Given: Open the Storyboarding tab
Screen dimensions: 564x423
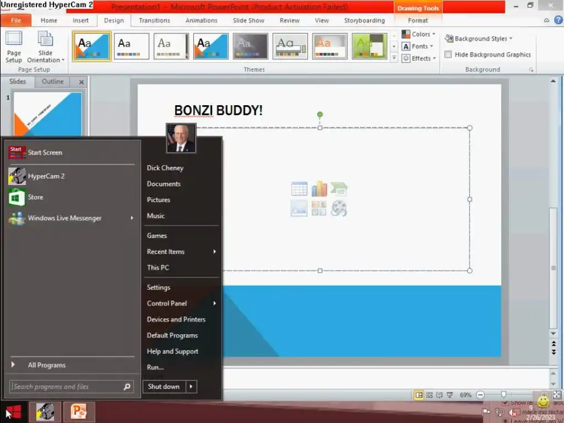Looking at the screenshot, I should 365,20.
